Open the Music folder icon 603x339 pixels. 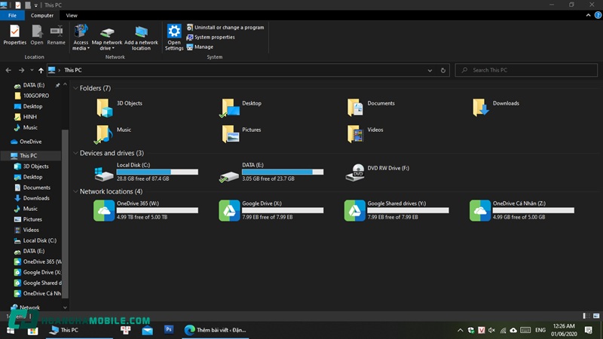(x=105, y=134)
